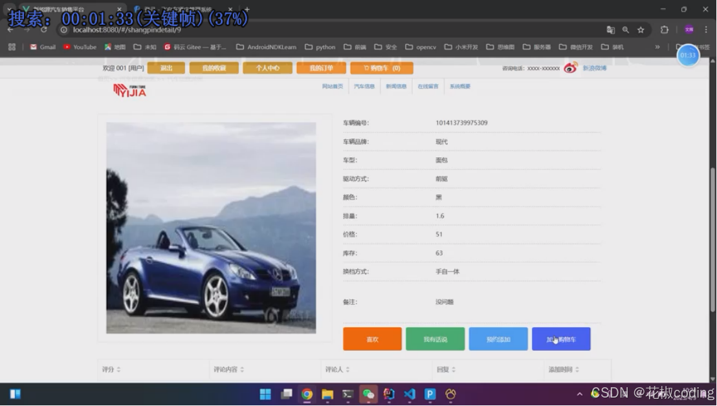Go to 网站首页 nav item
This screenshot has width=717, height=406.
point(333,87)
